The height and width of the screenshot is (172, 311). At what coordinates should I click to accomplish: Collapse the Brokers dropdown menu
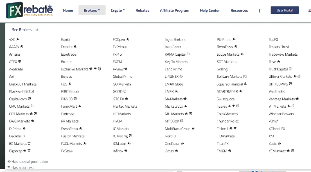[92, 11]
